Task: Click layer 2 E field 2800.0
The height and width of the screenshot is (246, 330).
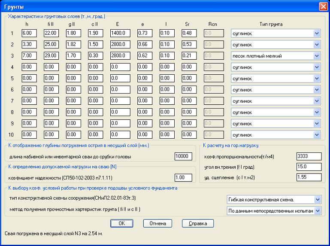Action: coord(120,45)
